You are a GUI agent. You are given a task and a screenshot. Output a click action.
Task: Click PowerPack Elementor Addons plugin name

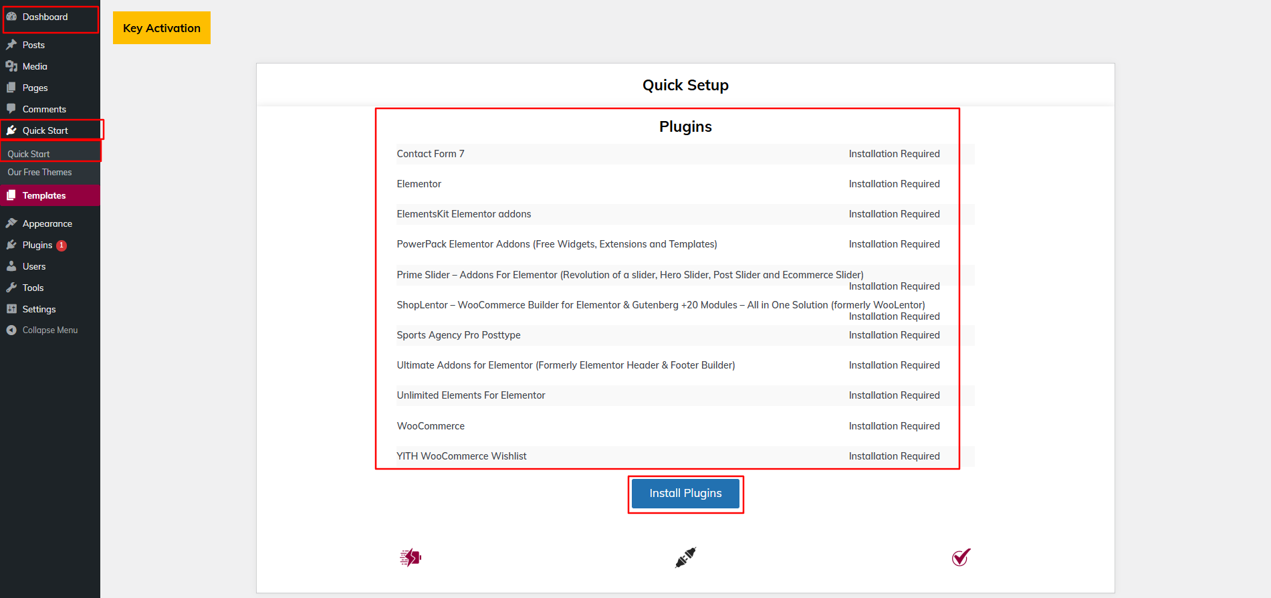click(557, 244)
